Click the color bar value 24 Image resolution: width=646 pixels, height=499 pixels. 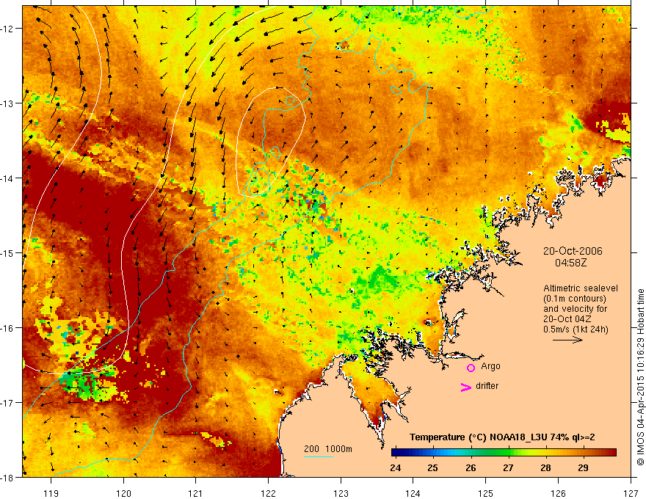pyautogui.click(x=395, y=467)
